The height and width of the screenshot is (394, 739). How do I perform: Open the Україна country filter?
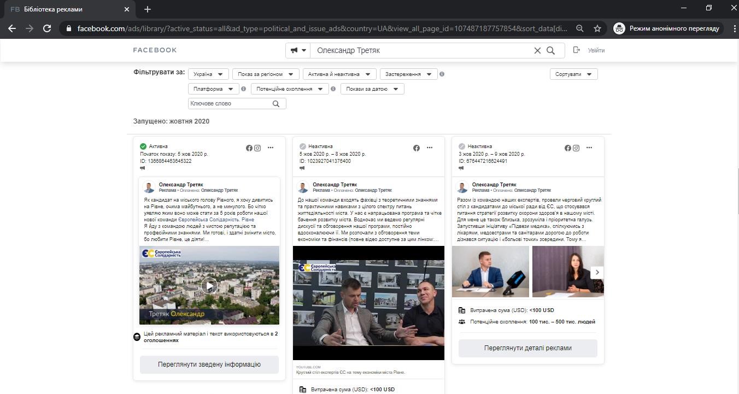pos(209,74)
